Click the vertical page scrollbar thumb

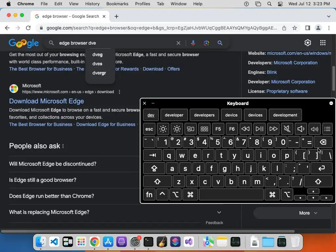[334, 78]
